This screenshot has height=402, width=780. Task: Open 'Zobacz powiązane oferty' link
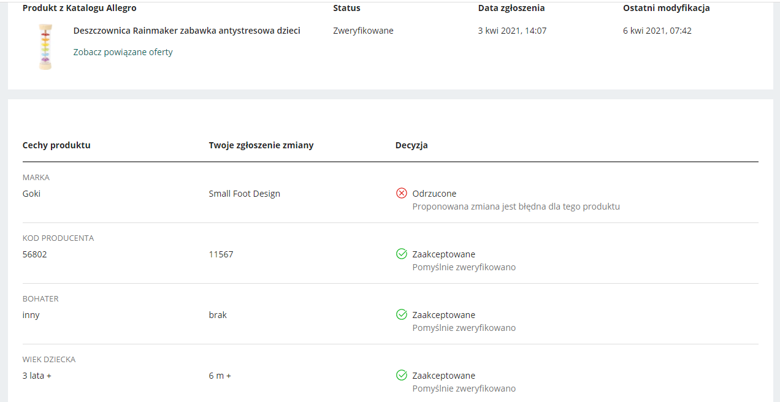click(123, 52)
